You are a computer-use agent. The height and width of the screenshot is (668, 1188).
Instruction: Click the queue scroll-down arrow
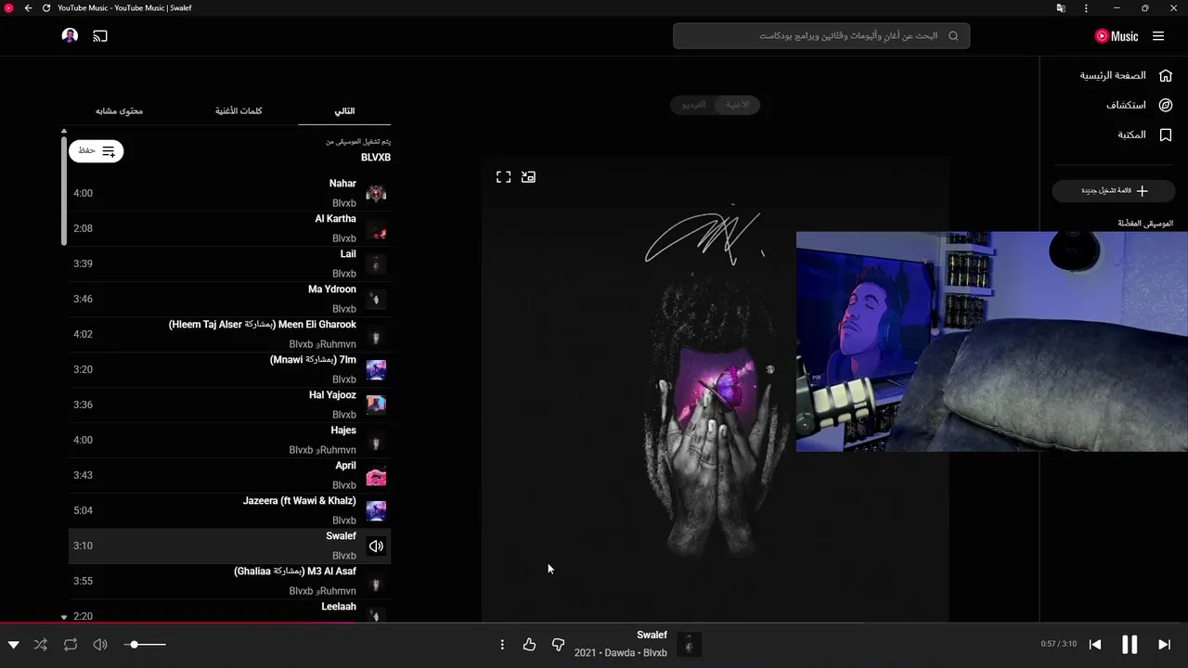pos(64,616)
